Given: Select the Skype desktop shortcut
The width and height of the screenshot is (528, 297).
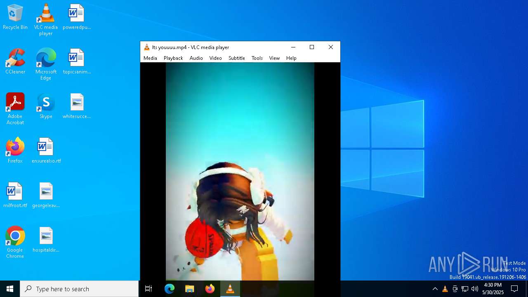Looking at the screenshot, I should click(46, 106).
